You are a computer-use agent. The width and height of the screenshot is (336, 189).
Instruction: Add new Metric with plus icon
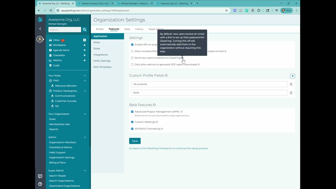tap(85, 60)
